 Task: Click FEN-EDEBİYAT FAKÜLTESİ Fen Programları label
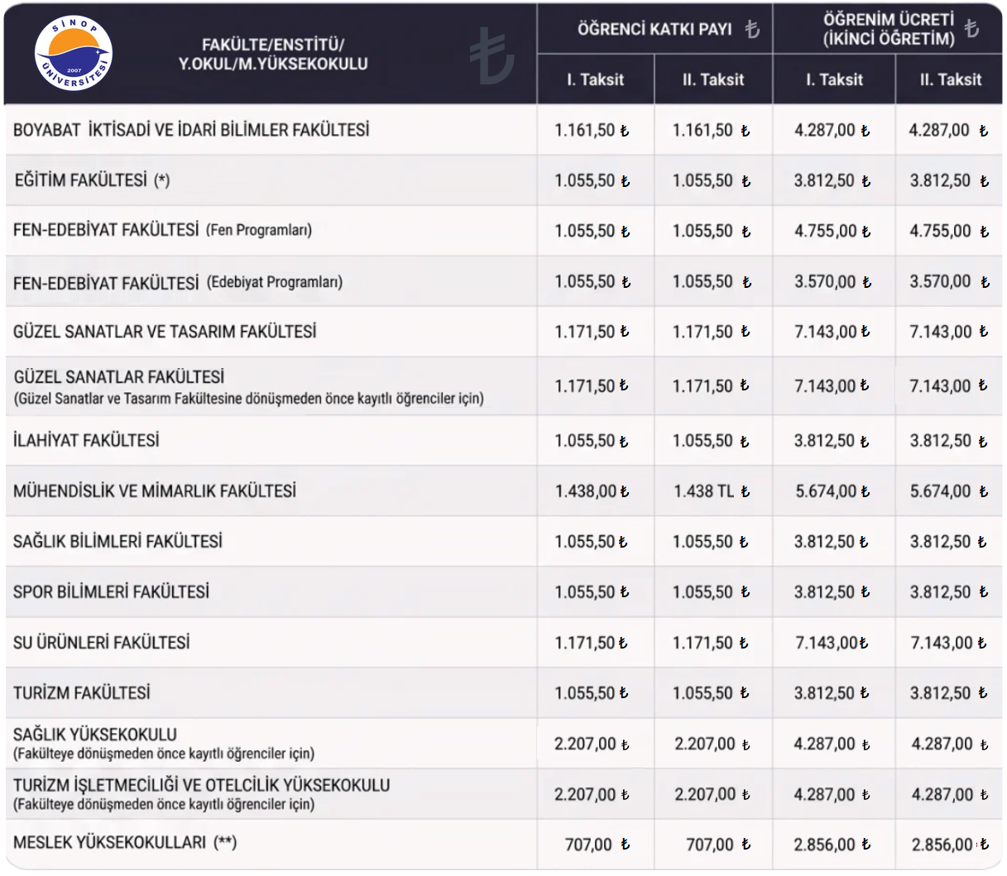pyautogui.click(x=162, y=230)
